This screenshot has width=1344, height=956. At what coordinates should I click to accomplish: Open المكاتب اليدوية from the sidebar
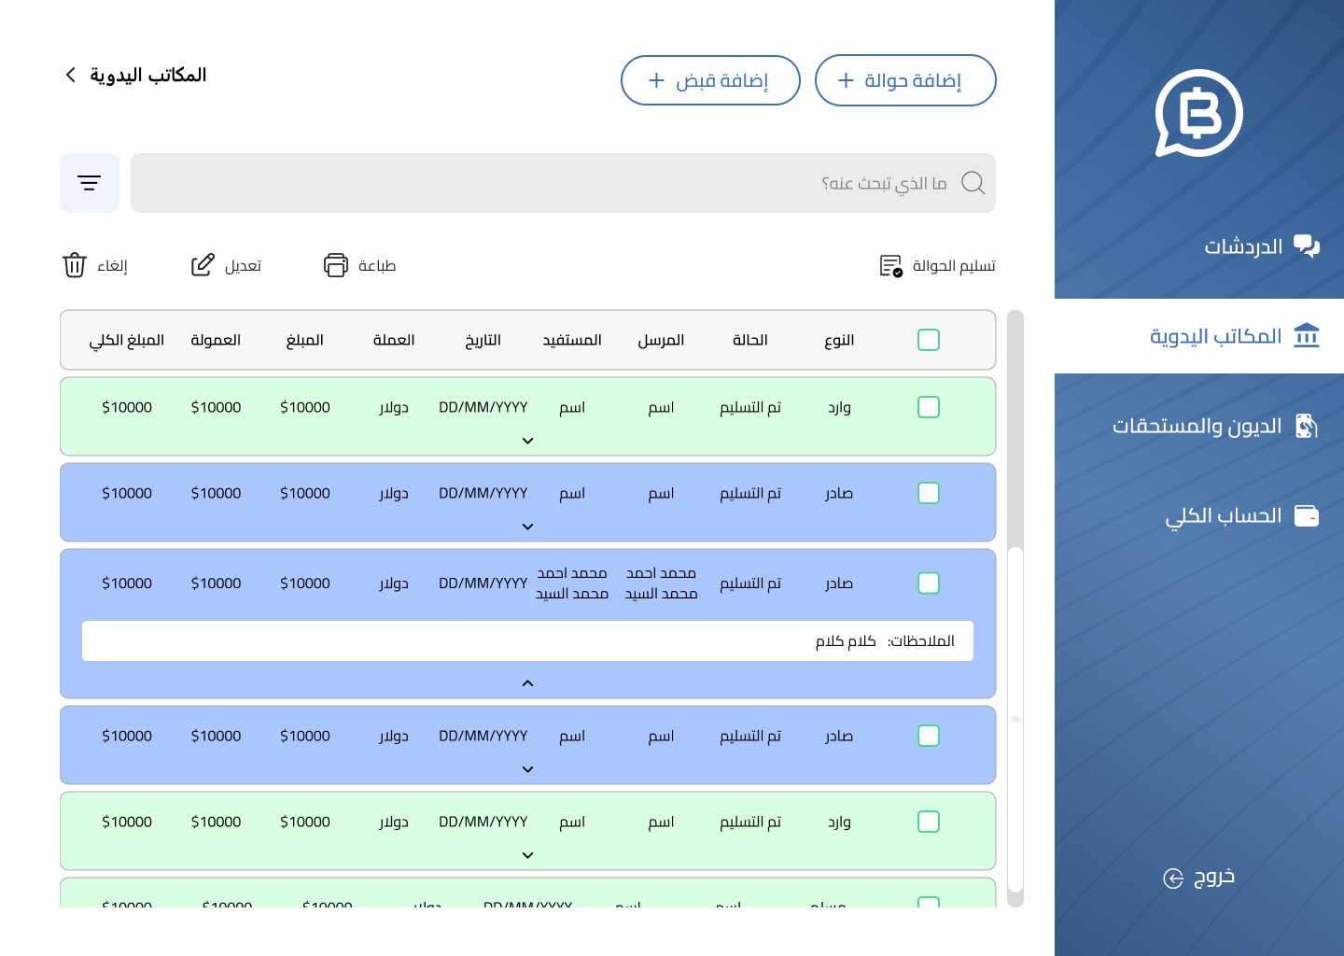[1217, 336]
